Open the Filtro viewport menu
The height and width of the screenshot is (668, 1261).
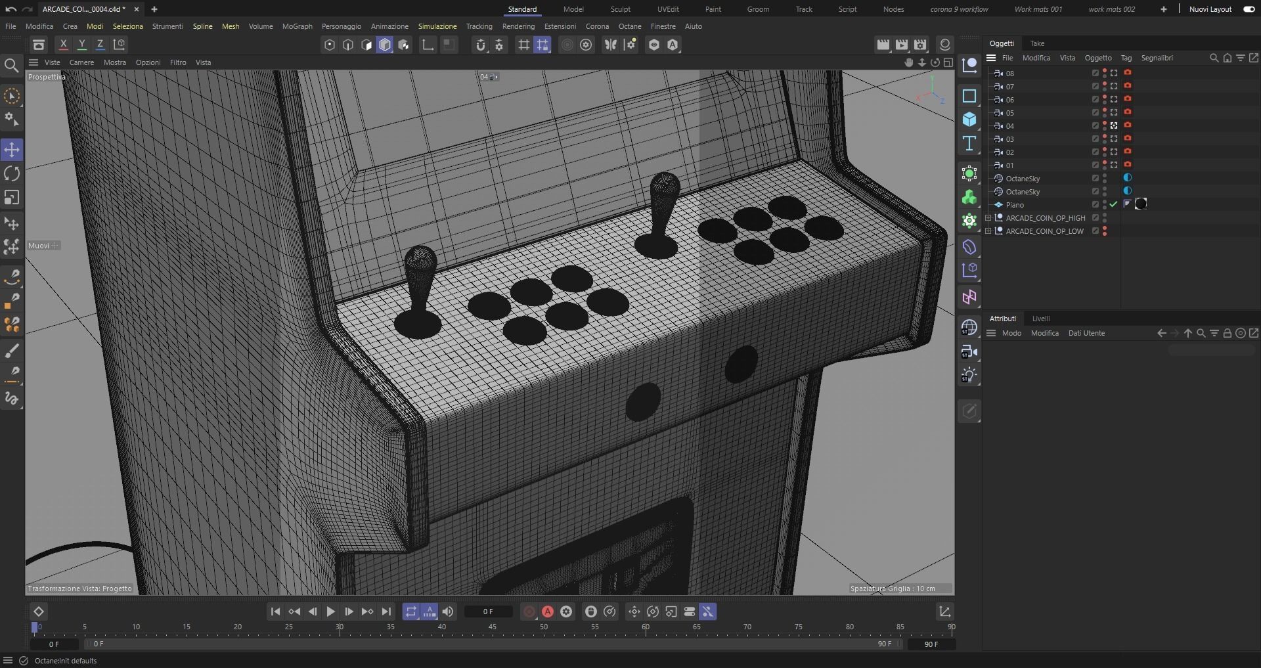pyautogui.click(x=178, y=62)
